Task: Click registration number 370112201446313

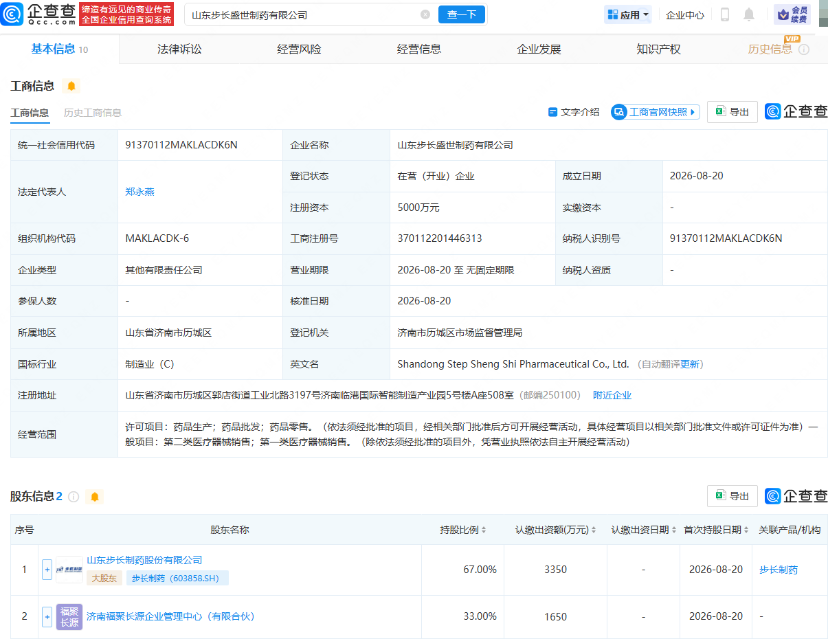Action: [x=440, y=238]
